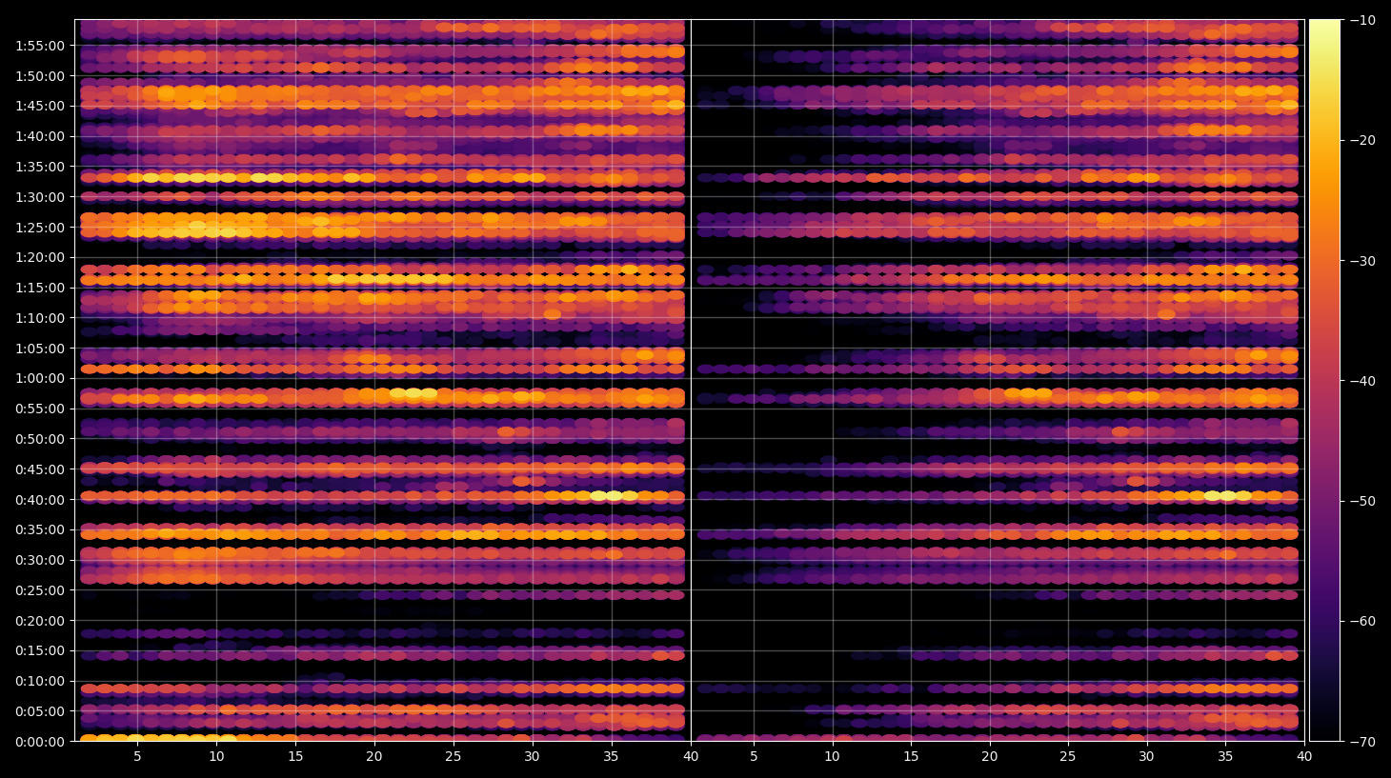Click the 0:05:00 y-axis tick label
1391x778 pixels.
40,711
